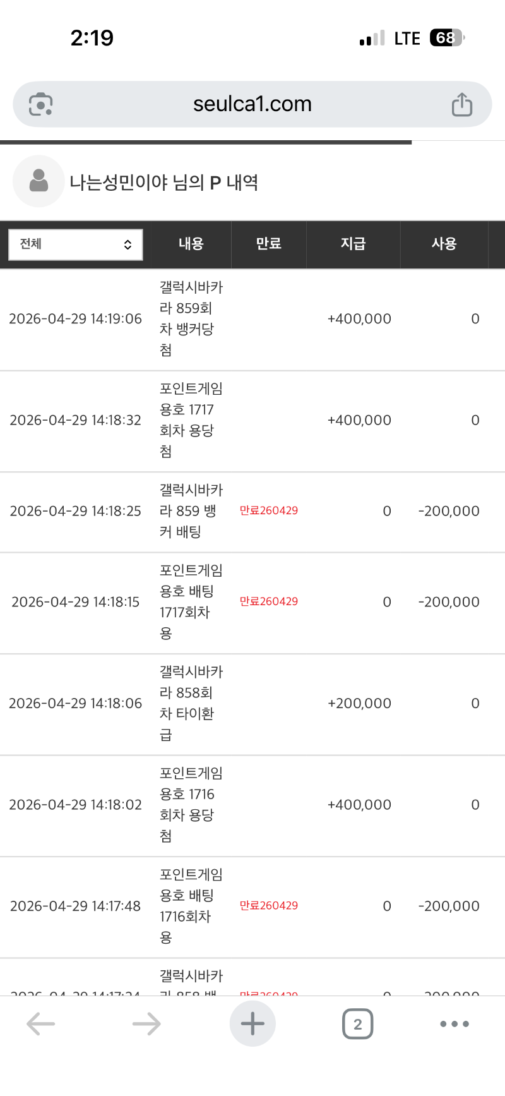Tap the page loading progress bar

pyautogui.click(x=206, y=142)
